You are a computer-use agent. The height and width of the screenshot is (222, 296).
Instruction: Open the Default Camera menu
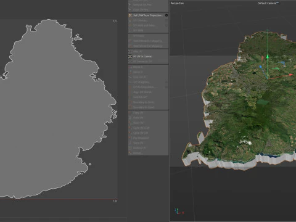pos(268,3)
